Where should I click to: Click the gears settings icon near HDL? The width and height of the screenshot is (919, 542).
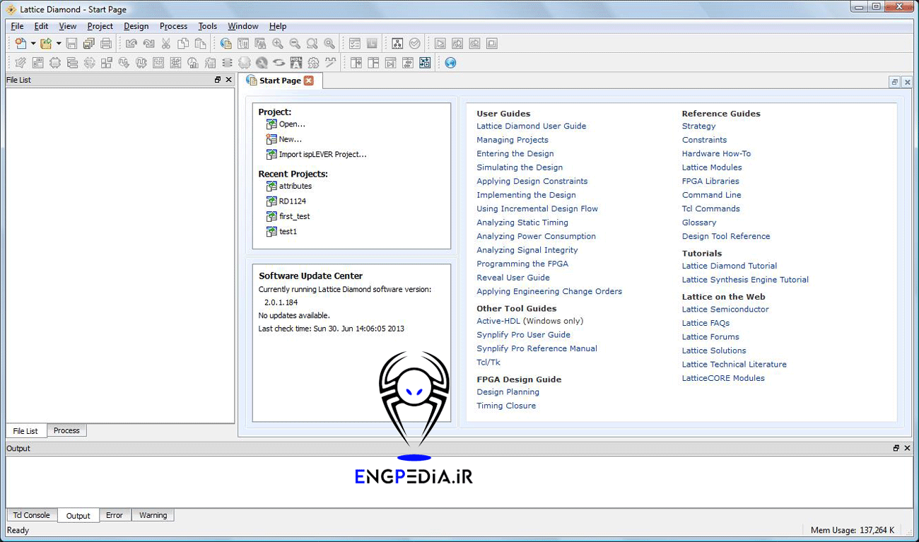313,63
